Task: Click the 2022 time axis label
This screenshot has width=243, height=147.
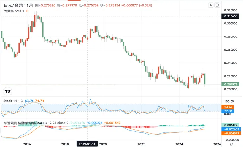Action: pos(141,144)
